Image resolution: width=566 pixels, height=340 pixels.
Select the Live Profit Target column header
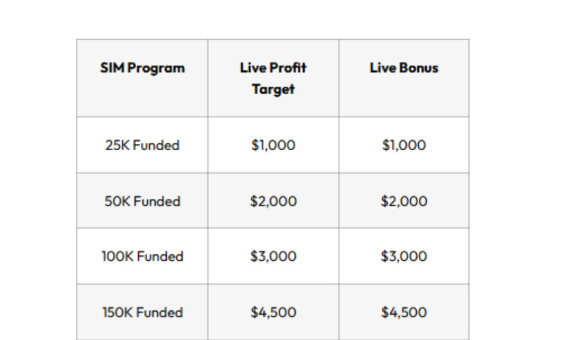(x=273, y=79)
